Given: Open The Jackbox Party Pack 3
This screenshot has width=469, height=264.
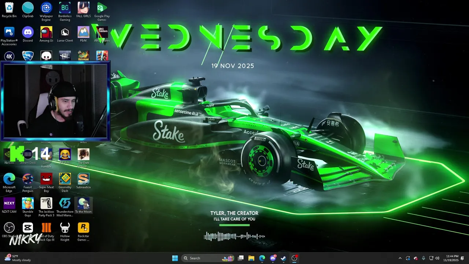Looking at the screenshot, I should pos(46,207).
